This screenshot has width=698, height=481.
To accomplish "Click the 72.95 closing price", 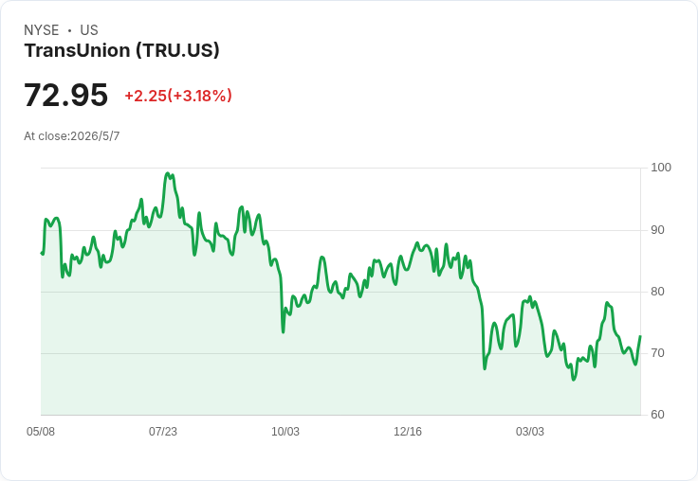I will (65, 95).
